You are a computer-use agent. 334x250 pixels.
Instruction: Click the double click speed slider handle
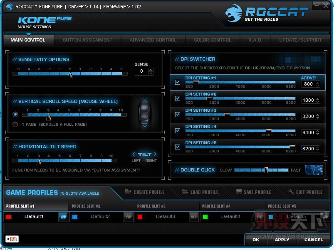click(x=266, y=170)
